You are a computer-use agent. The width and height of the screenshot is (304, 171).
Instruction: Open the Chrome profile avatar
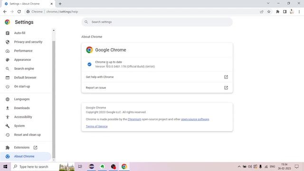coord(292,11)
